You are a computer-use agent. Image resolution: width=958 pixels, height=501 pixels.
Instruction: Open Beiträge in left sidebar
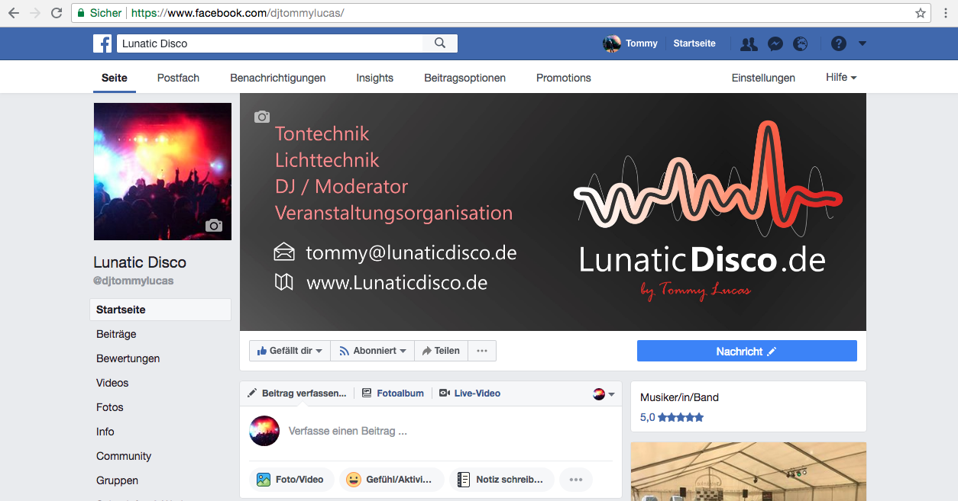(116, 334)
